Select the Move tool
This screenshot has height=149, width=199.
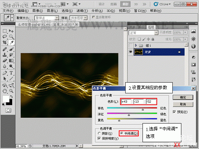(x=11, y=31)
